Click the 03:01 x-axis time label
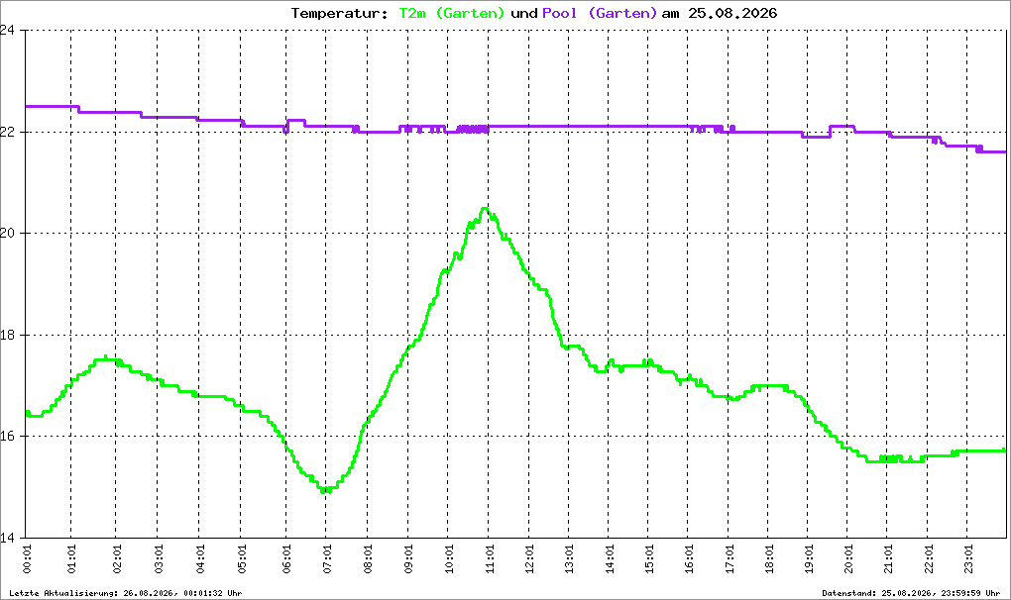Image resolution: width=1011 pixels, height=600 pixels. (x=159, y=558)
